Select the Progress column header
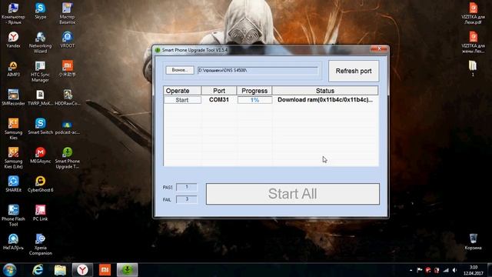This screenshot has width=492, height=277. [254, 91]
